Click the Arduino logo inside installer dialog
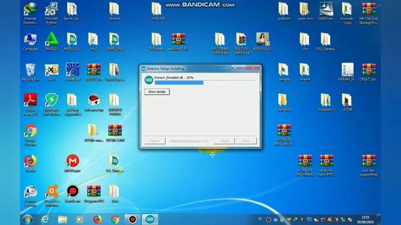Viewport: 401px width, 225px height. (x=148, y=80)
